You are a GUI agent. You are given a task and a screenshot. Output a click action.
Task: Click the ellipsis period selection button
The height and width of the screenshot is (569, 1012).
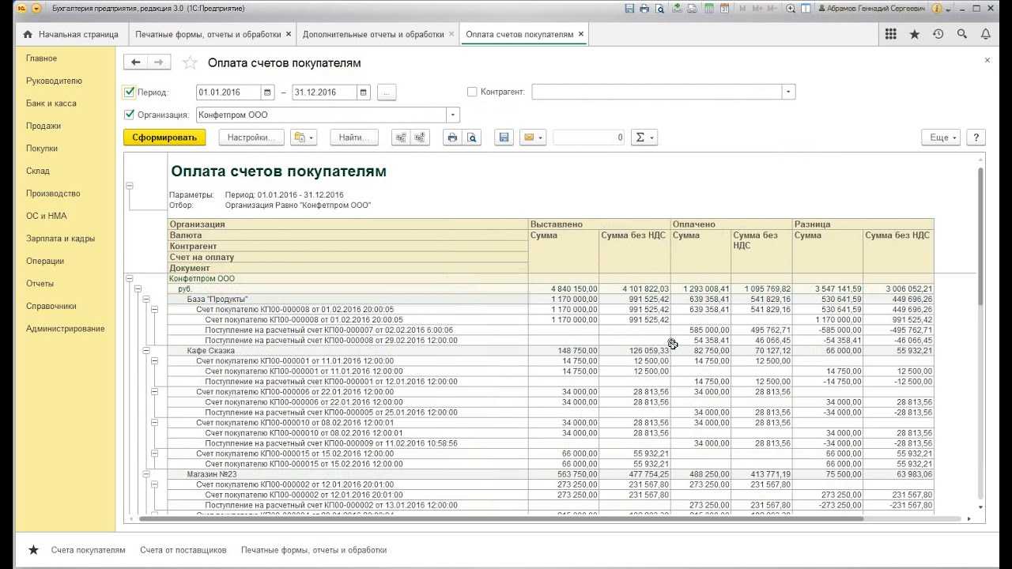click(x=386, y=92)
